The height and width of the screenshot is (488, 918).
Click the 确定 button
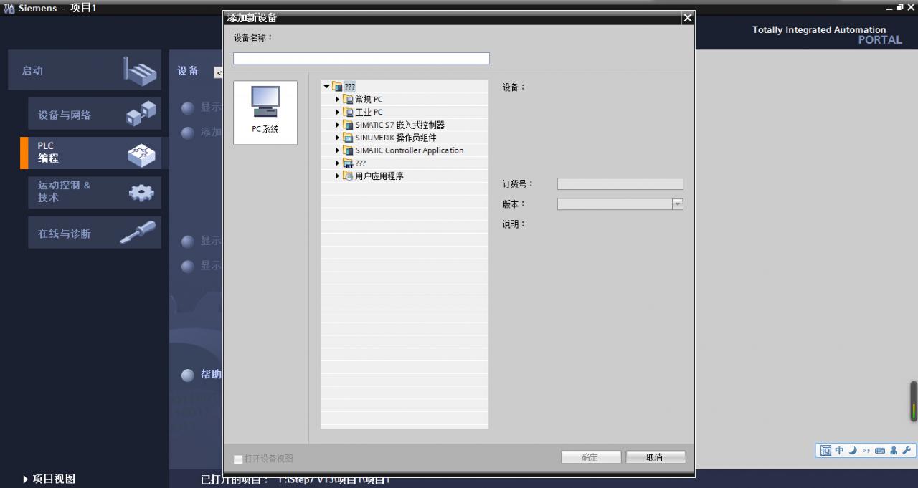[x=590, y=457]
